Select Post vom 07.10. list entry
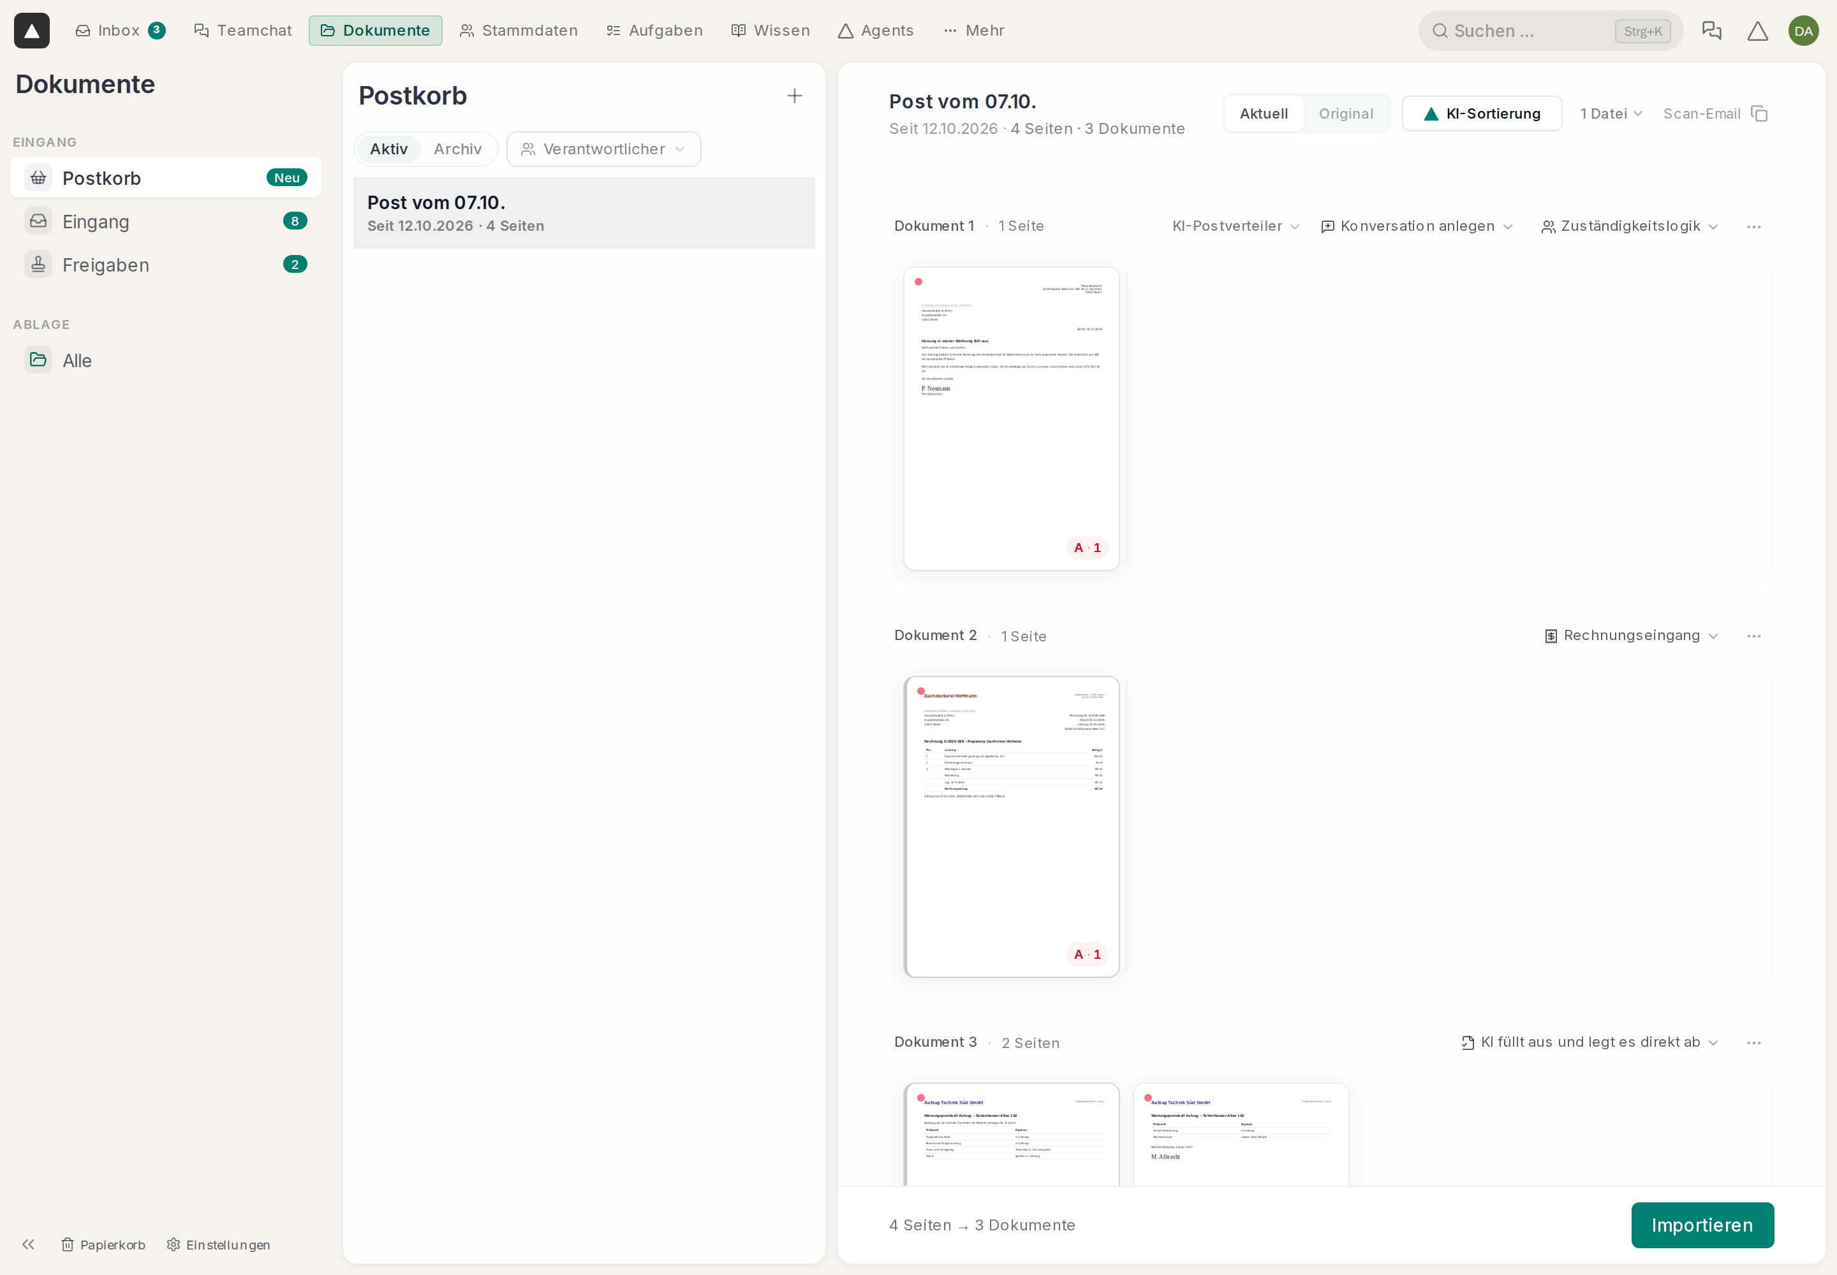Screen dimensions: 1837x1275 pos(584,214)
